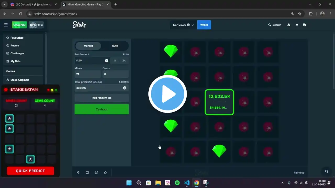Reload the page
Viewport: 335px width, 188px height.
click(x=21, y=14)
